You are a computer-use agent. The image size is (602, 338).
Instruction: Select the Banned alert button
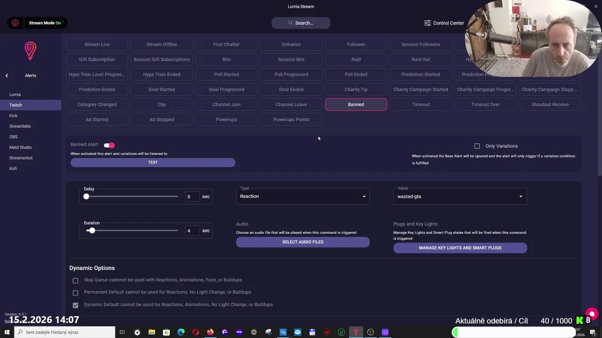pos(356,105)
